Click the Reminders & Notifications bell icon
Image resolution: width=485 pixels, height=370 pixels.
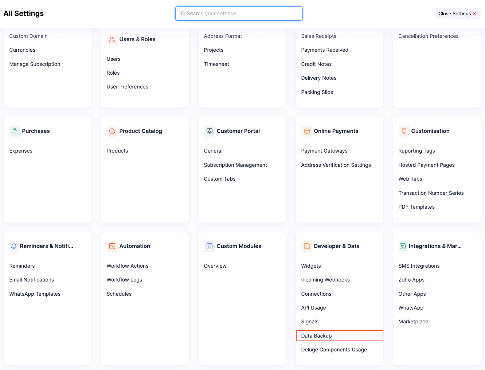click(13, 246)
